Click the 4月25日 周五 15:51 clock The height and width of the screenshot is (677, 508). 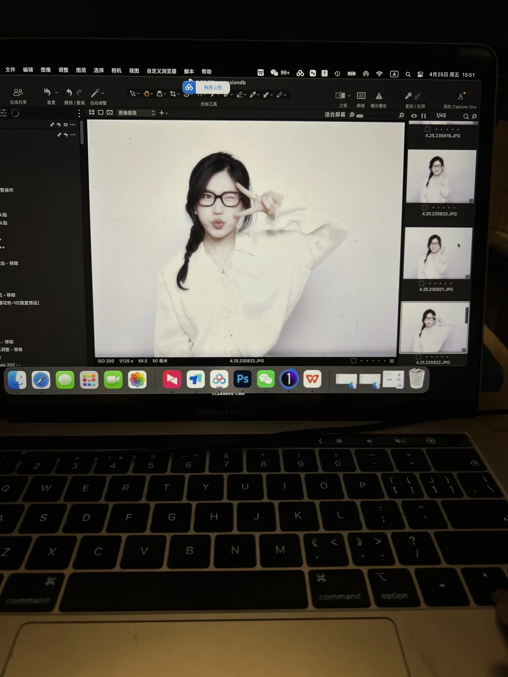[x=452, y=75]
